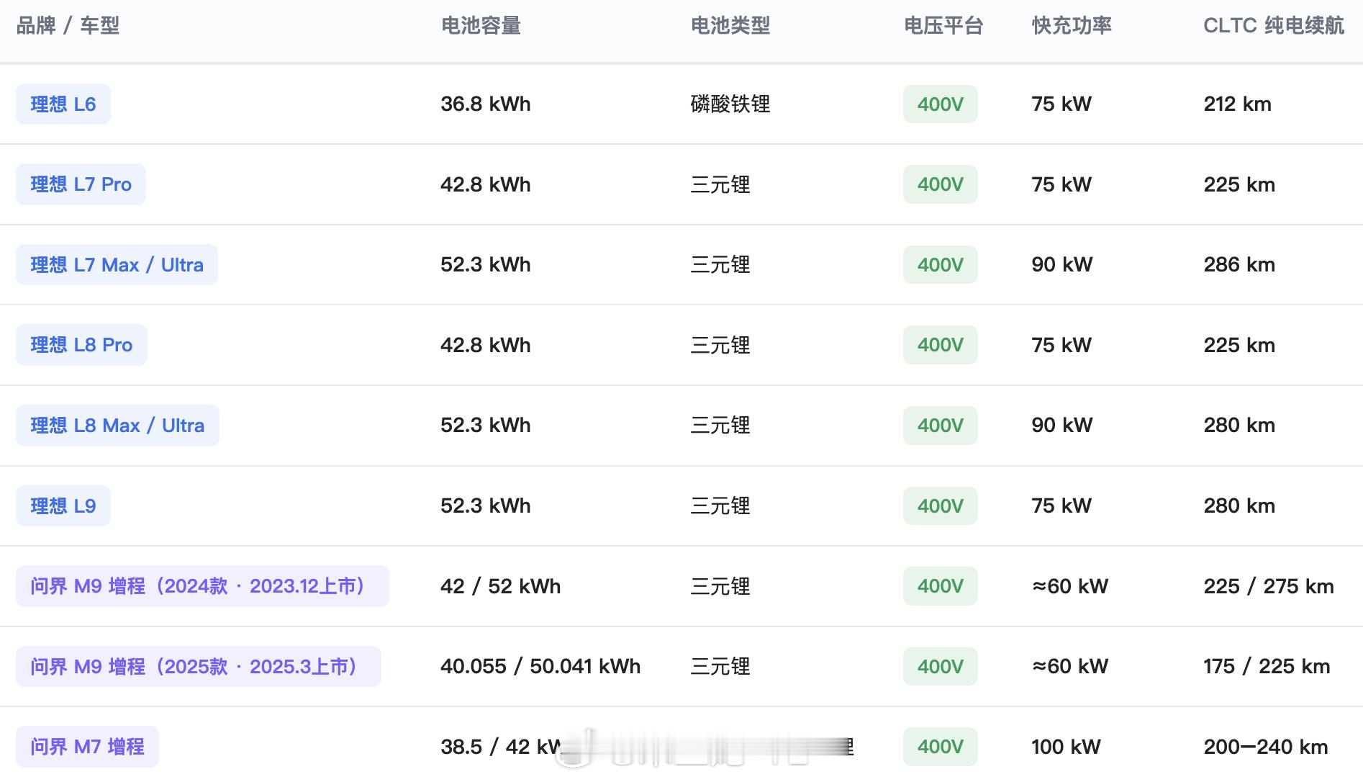This screenshot has width=1363, height=782.
Task: Click 三元锂 in the 理想 L9 row
Action: [720, 506]
